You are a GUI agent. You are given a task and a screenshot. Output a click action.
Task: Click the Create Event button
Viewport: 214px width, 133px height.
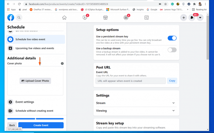click(x=41, y=125)
